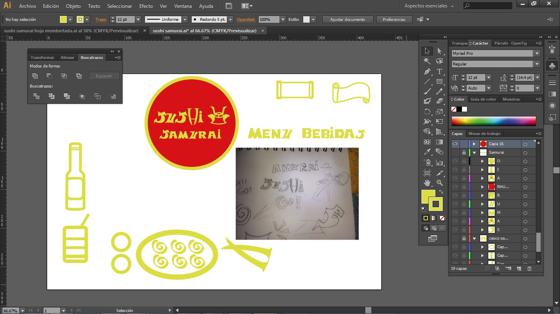Click target circle of Capa 16 layer
Image resolution: width=560 pixels, height=314 pixels.
point(525,144)
